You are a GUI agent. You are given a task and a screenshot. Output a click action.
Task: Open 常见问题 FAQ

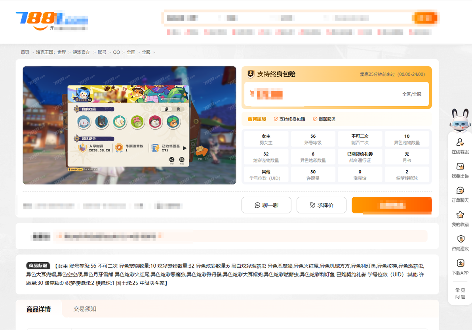point(460,293)
